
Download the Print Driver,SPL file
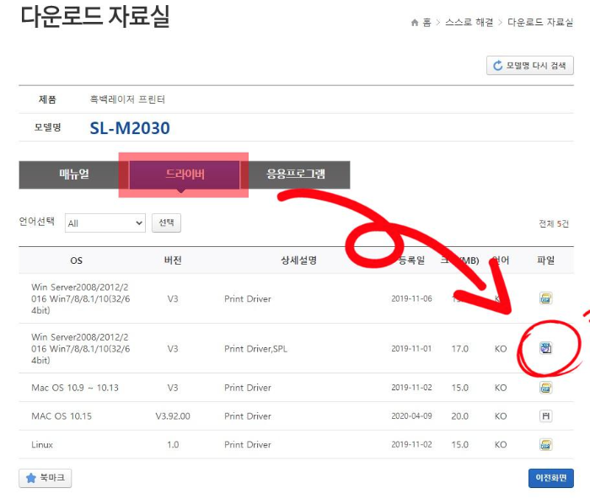click(x=545, y=348)
